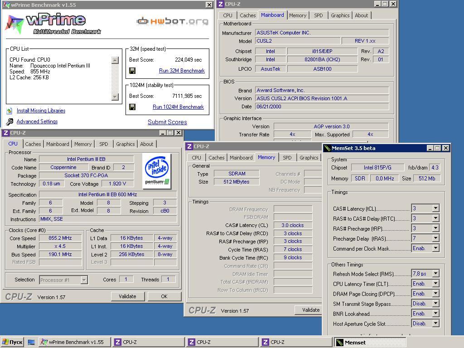Screen dimensions: 464x348
Task: Click the Core Voltage 1.920 V value
Action: click(117, 184)
